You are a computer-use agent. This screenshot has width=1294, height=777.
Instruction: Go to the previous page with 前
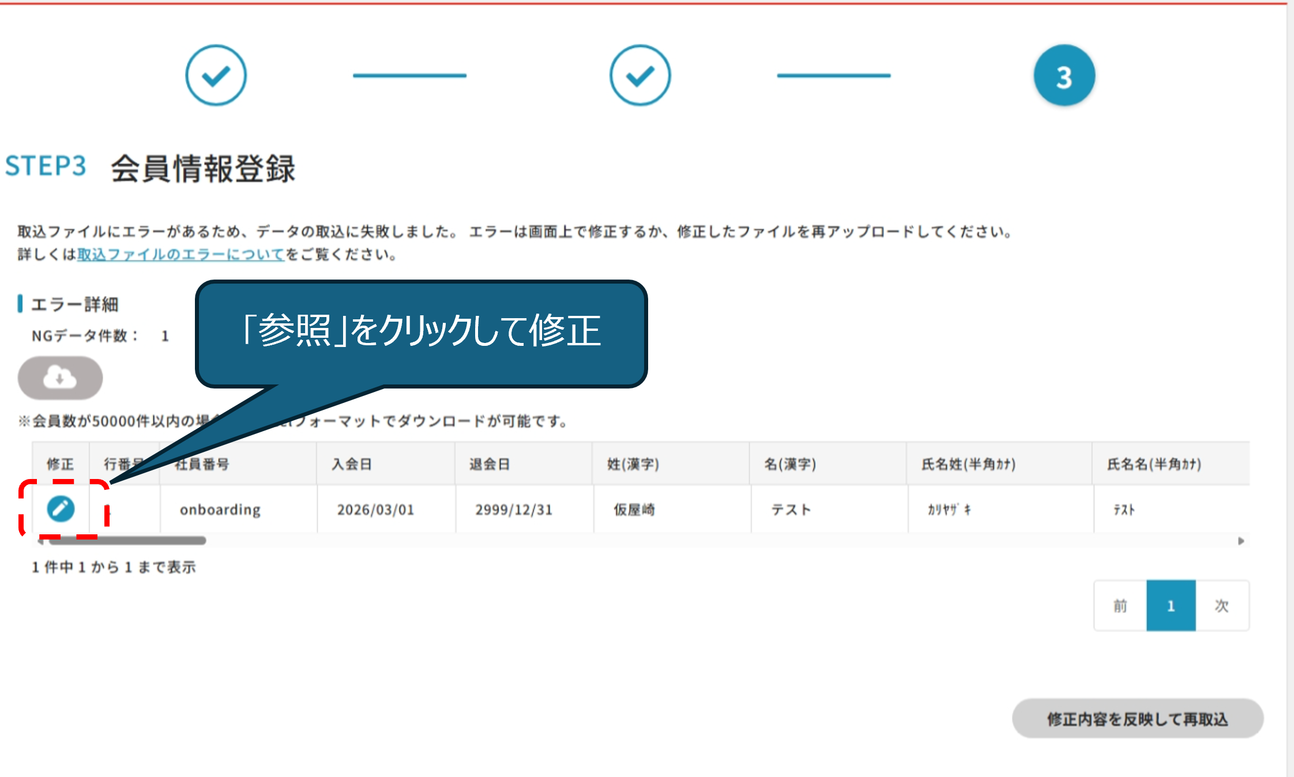point(1120,606)
